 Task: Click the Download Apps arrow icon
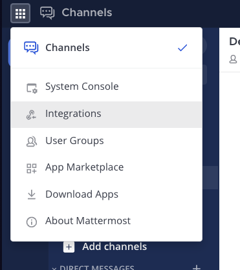(x=32, y=194)
